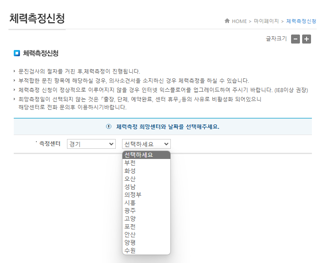
Task: Choose 포천 from the center list
Action: coord(146,227)
